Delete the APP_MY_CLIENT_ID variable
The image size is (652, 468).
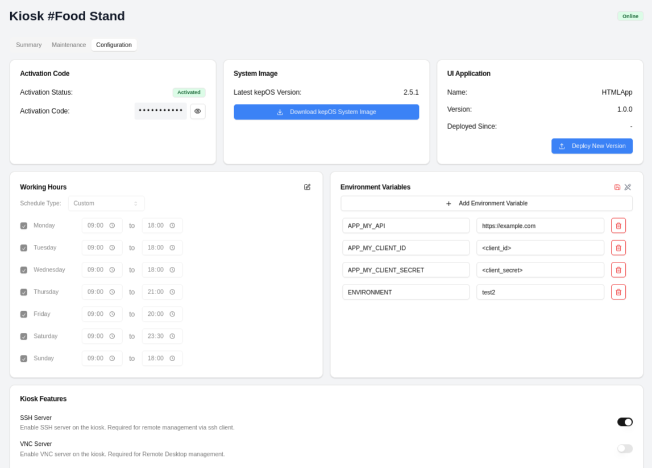(x=618, y=248)
